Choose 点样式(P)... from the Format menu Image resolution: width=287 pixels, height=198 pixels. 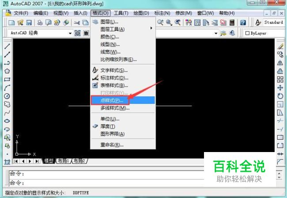click(123, 100)
